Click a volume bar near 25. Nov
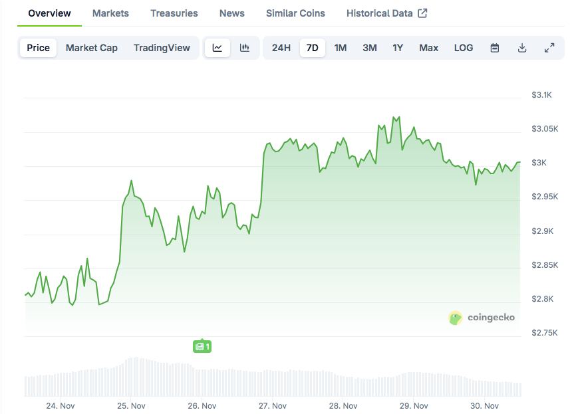This screenshot has height=414, width=570. pos(131,379)
